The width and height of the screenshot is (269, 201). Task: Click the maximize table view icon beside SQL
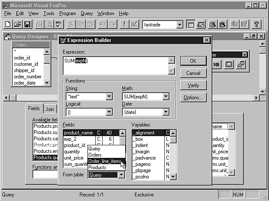click(x=229, y=64)
